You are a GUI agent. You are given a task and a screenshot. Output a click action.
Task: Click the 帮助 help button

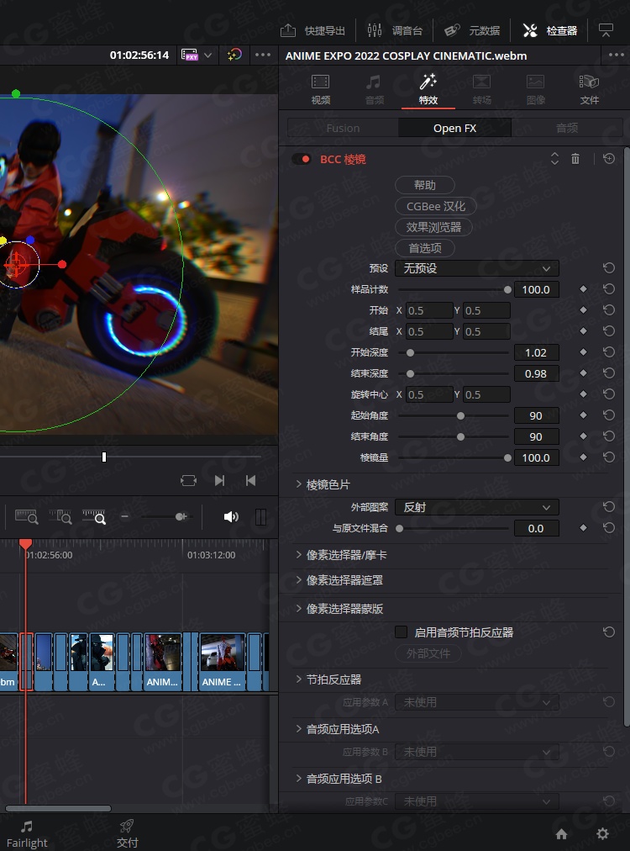(x=424, y=185)
